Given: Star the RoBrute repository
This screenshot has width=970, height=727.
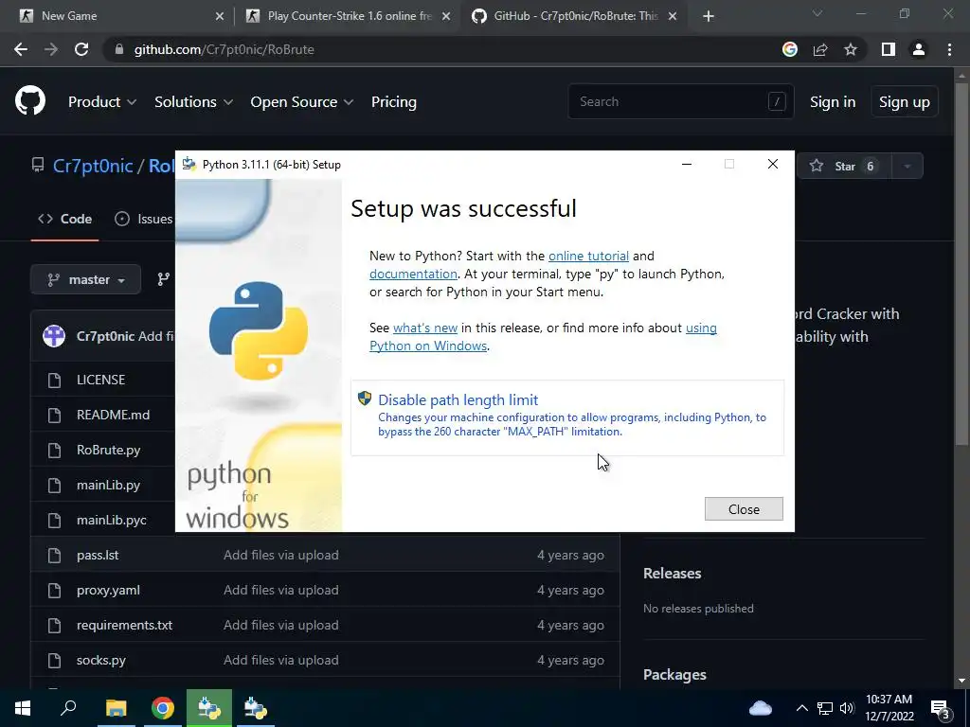Looking at the screenshot, I should (844, 166).
